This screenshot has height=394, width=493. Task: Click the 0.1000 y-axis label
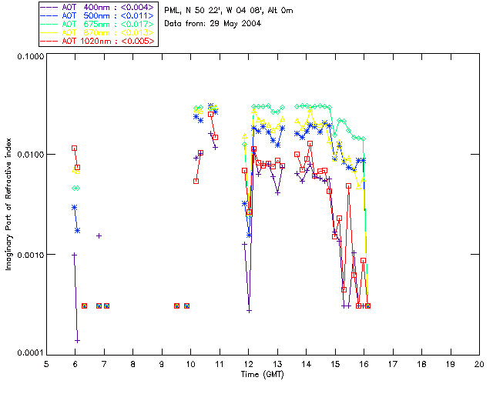click(30, 56)
